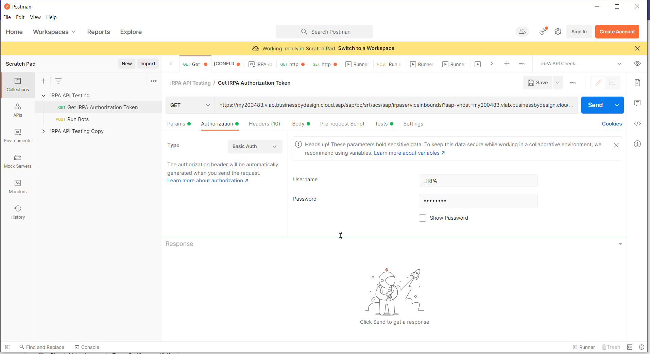This screenshot has height=354, width=650.
Task: Click the filter collections icon
Action: coord(58,81)
